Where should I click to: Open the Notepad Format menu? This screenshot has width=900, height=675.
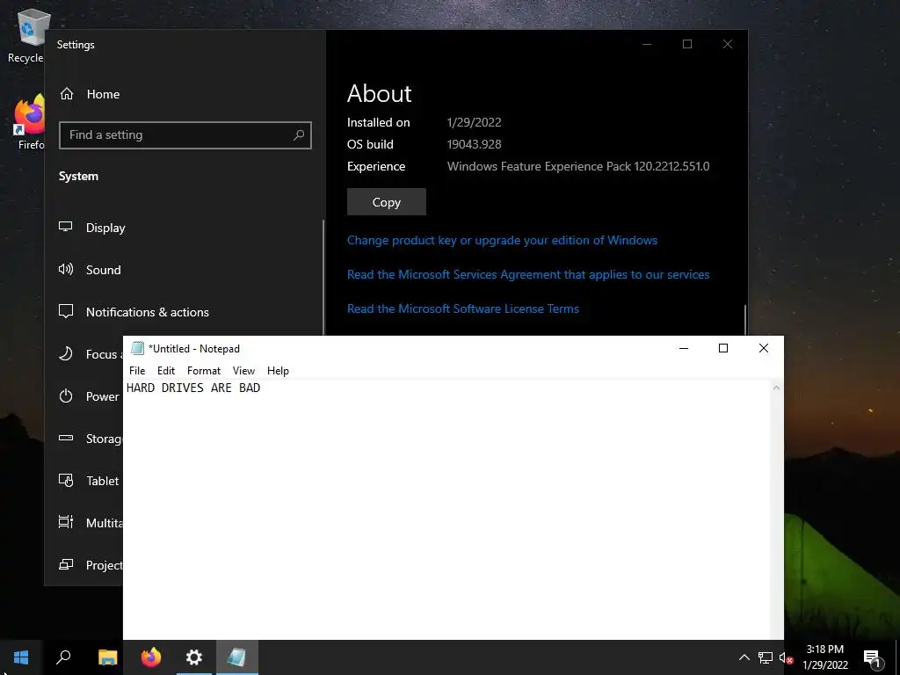pyautogui.click(x=204, y=371)
